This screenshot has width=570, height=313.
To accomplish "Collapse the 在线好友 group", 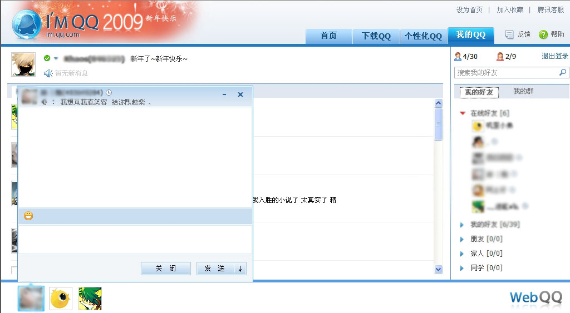I will [463, 113].
